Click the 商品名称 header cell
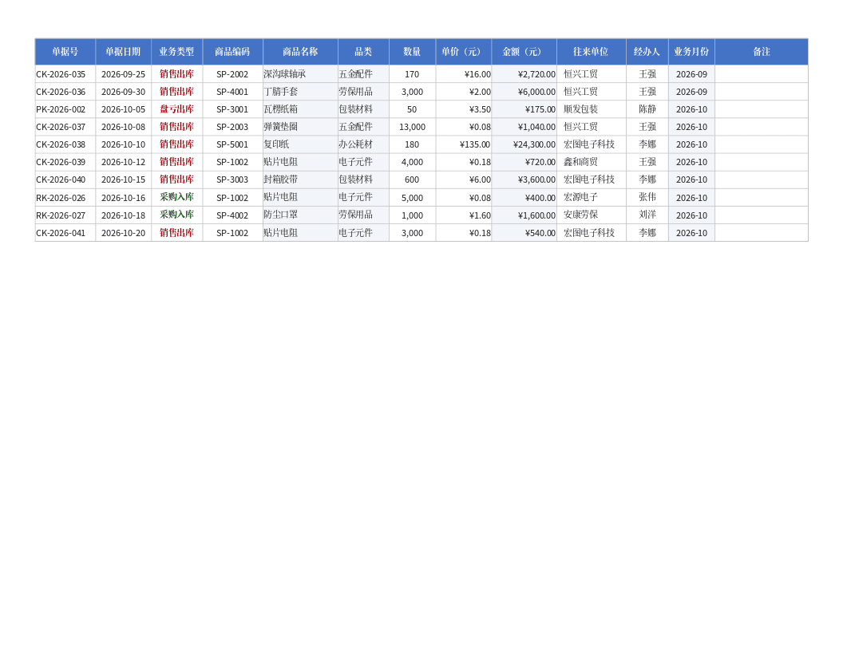 (300, 52)
